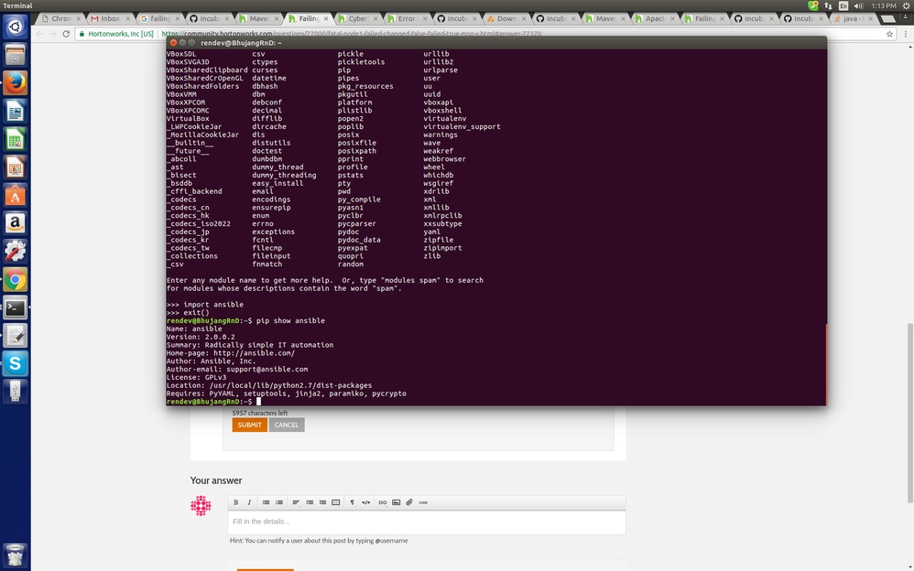Viewport: 914px width, 571px height.
Task: Focus Terminal icon in launcher
Action: coord(16,307)
